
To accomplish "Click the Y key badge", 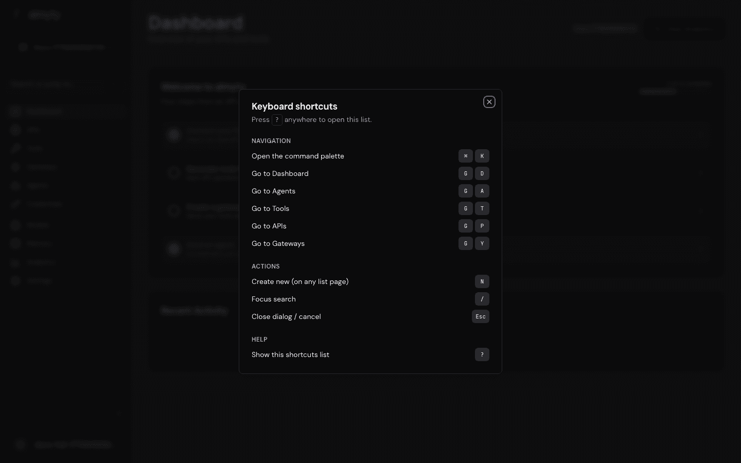I will coord(482,243).
